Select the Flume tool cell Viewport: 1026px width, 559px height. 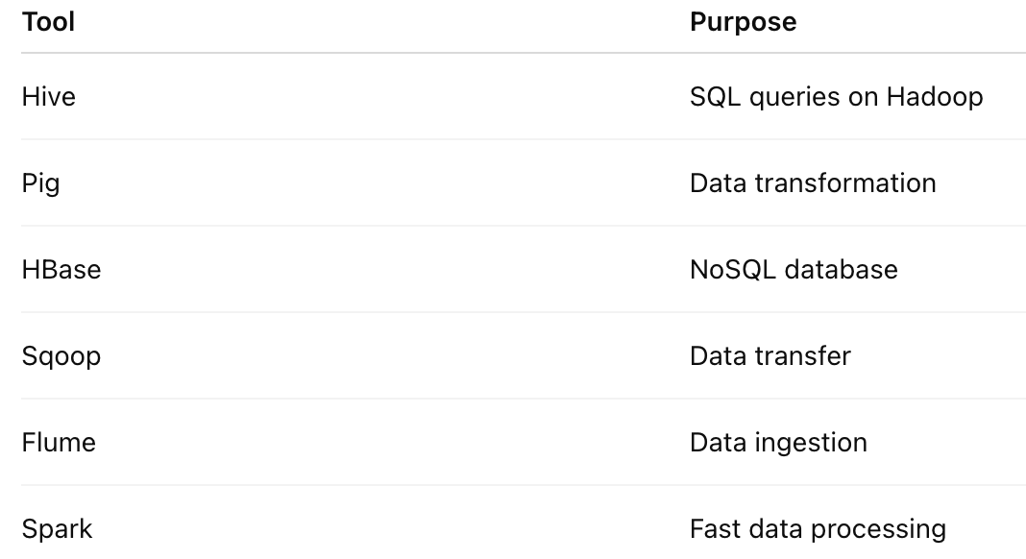[x=59, y=443]
